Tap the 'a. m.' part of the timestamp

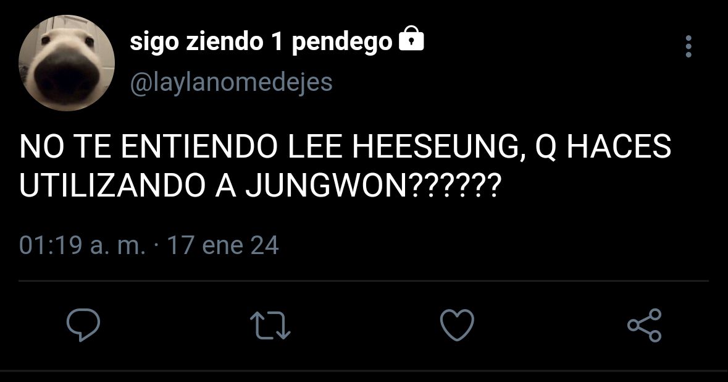coord(118,245)
